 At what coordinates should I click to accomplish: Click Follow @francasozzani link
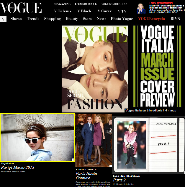point(161,3)
